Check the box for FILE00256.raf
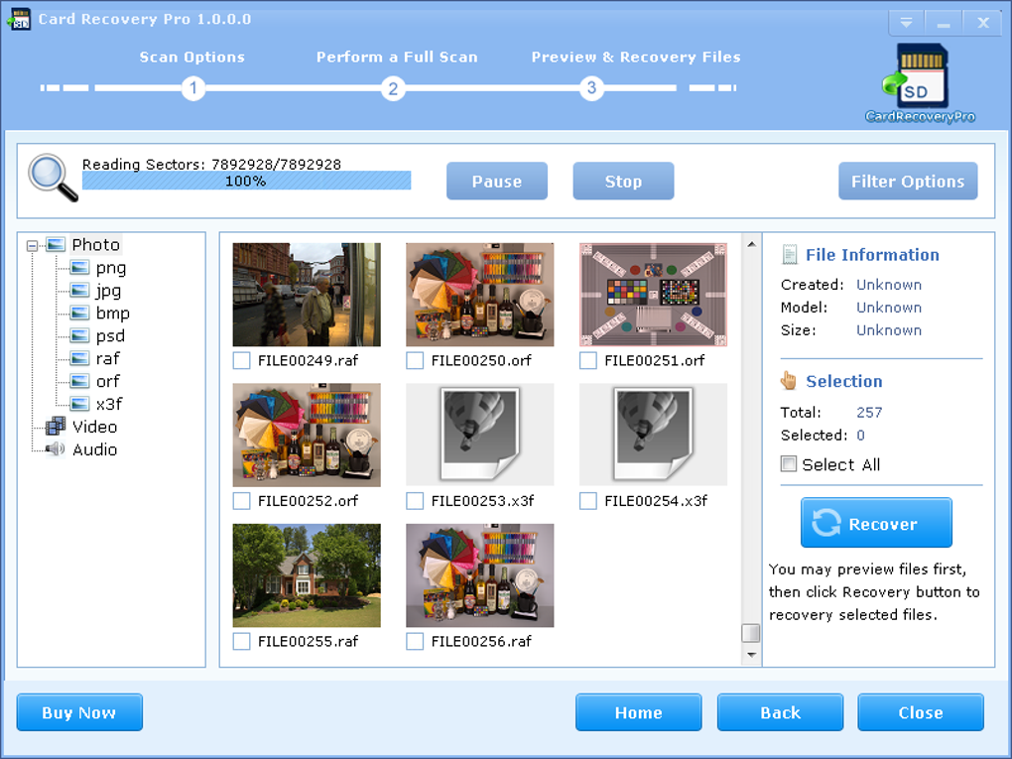1012x759 pixels. coord(415,641)
